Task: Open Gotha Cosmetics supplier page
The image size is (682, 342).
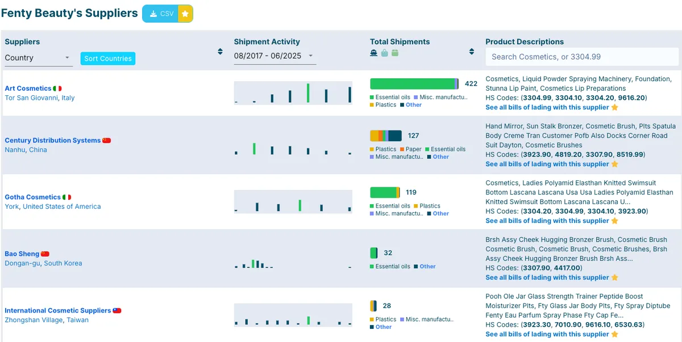Action: point(32,197)
